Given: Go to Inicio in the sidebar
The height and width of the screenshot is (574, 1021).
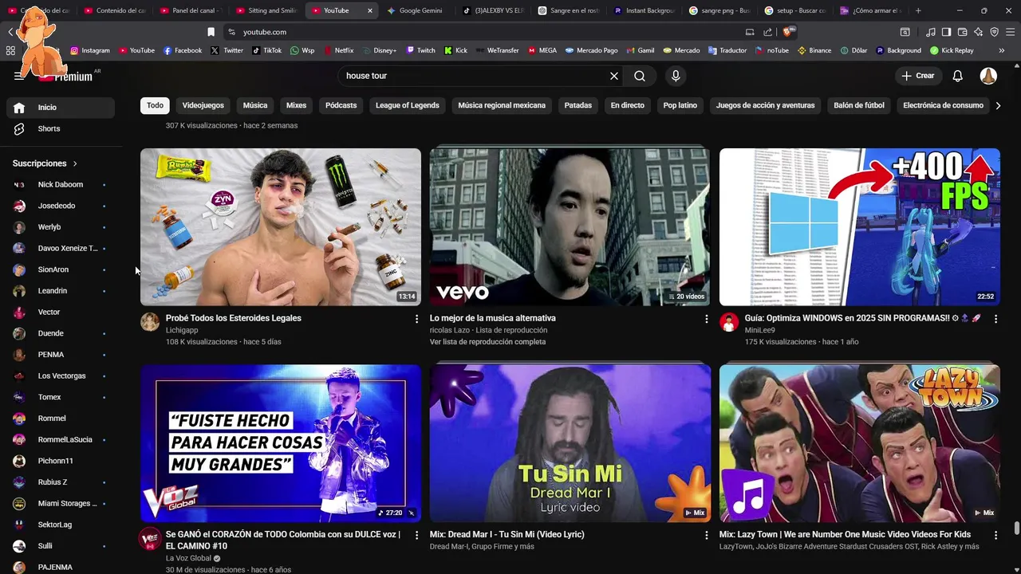Looking at the screenshot, I should coord(61,108).
